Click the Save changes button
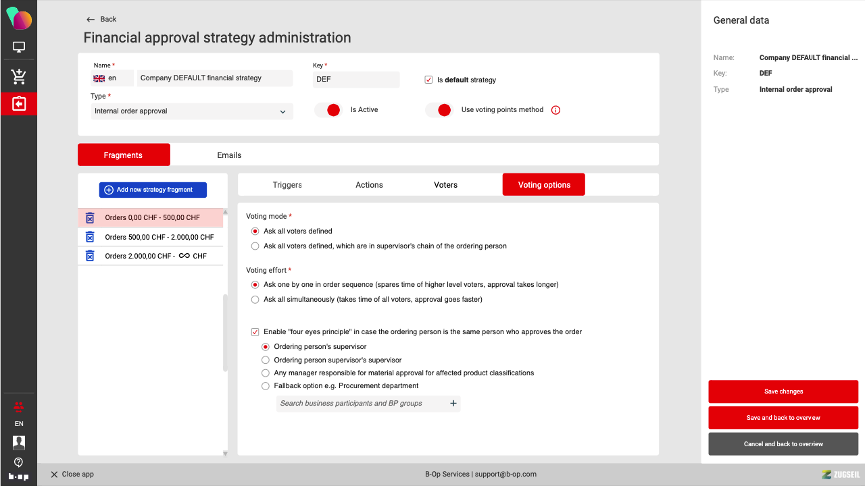The width and height of the screenshot is (865, 486). 783,391
